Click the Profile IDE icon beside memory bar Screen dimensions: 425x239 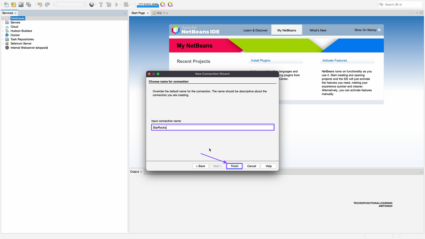pyautogui.click(x=163, y=5)
